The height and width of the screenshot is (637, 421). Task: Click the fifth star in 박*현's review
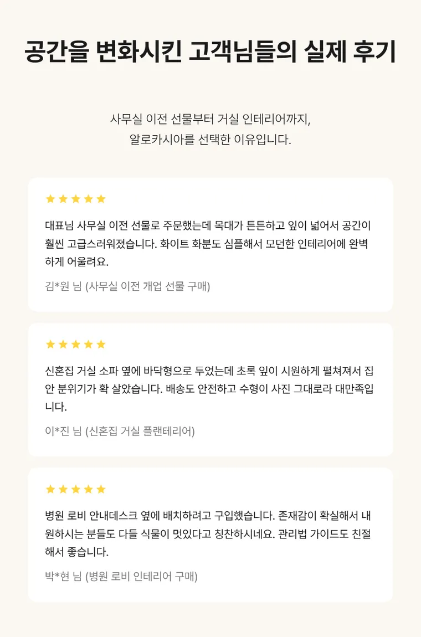pyautogui.click(x=101, y=489)
